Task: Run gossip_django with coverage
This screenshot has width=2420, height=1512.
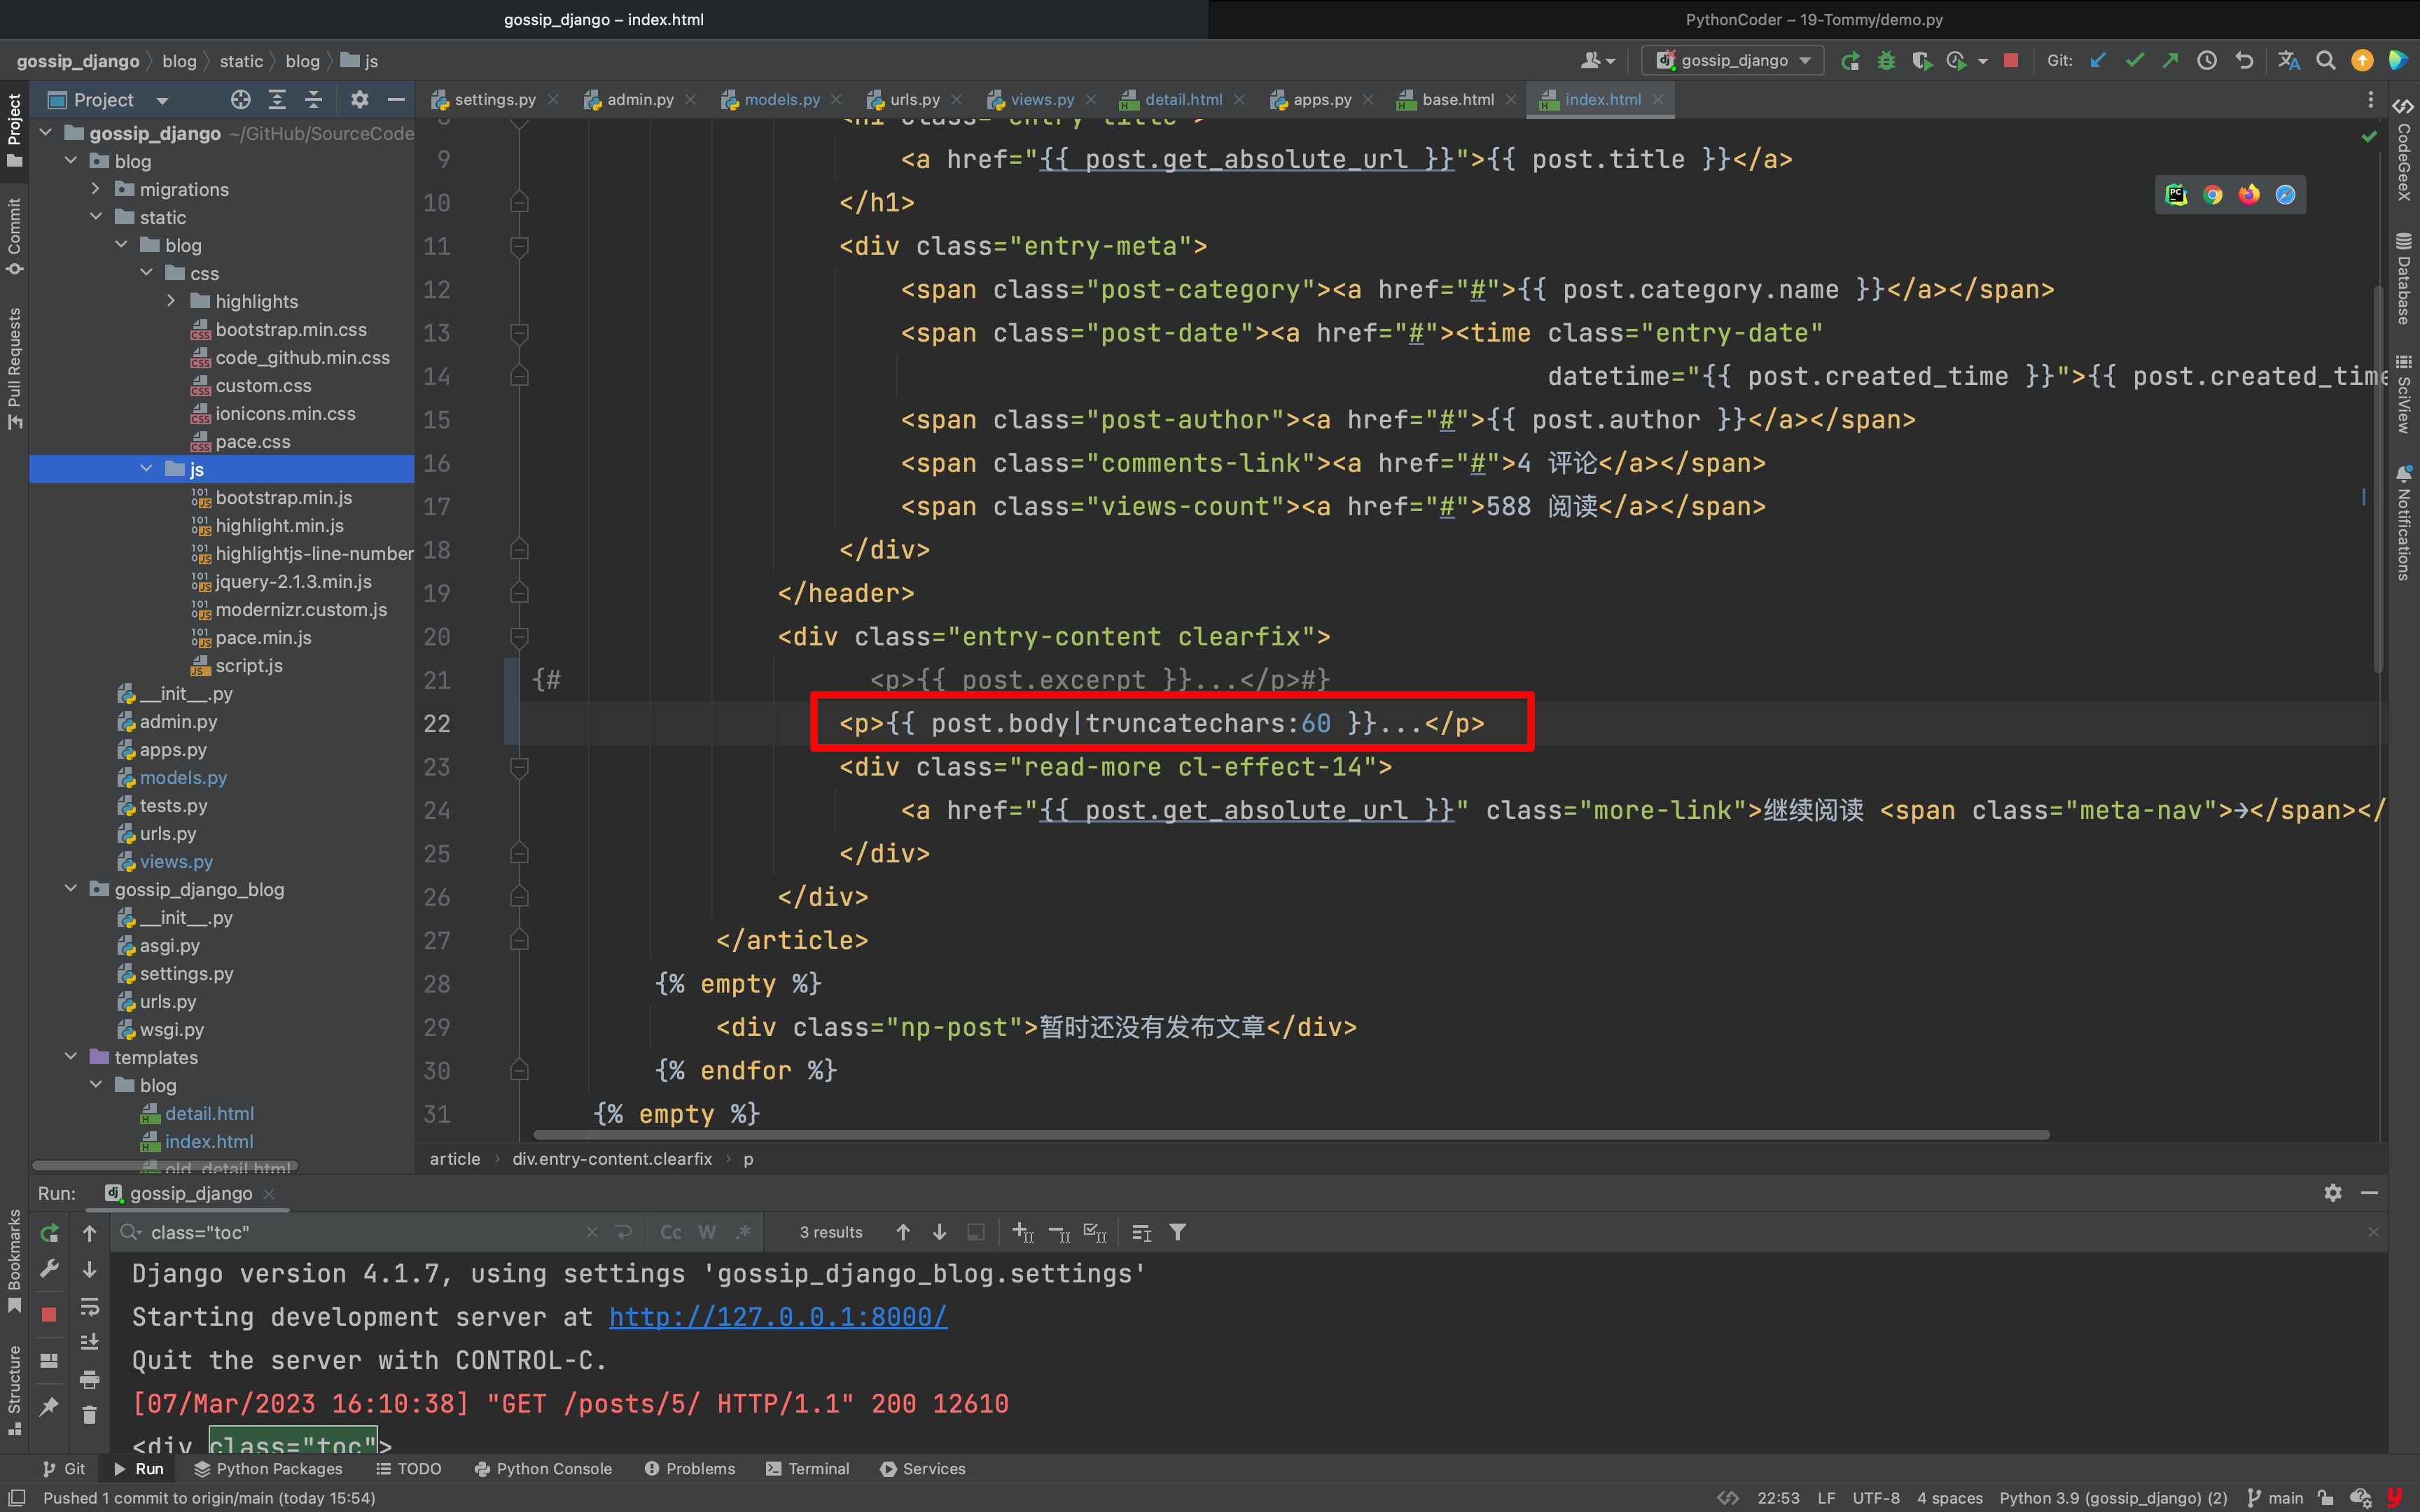Action: [x=1921, y=61]
